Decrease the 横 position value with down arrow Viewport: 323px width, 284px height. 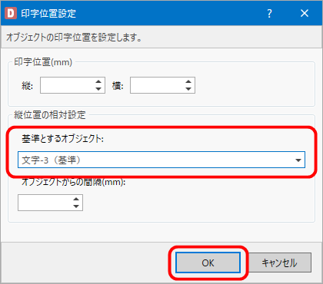[x=188, y=89]
